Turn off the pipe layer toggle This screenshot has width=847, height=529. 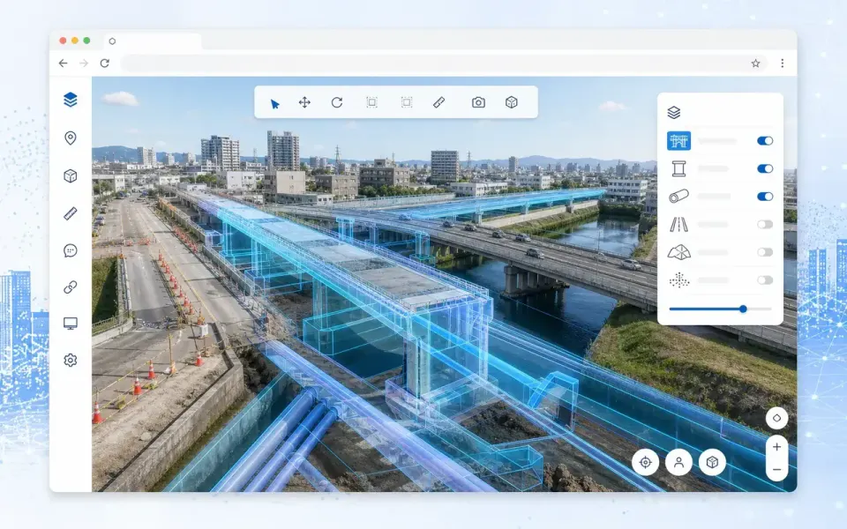765,197
